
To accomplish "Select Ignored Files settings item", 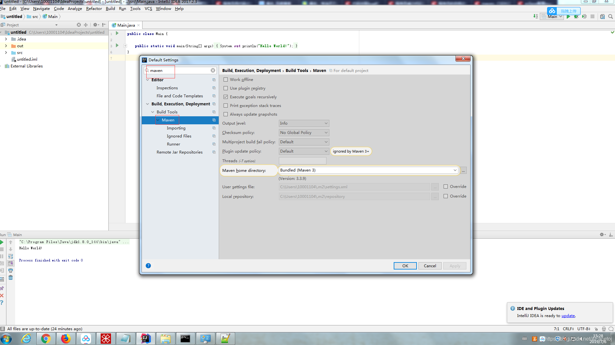I will point(179,136).
